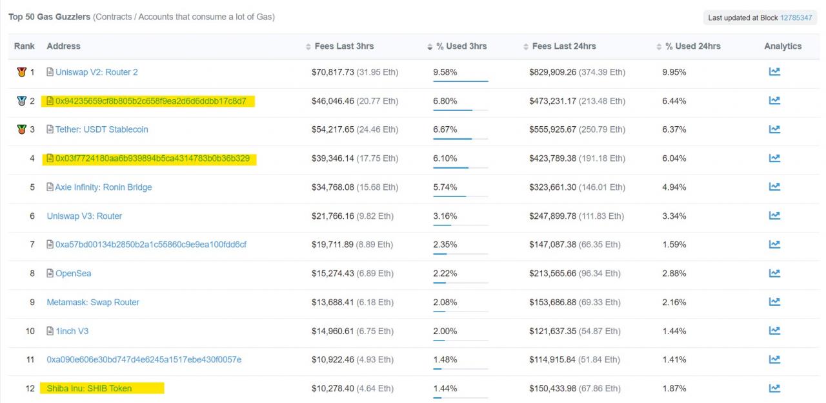Viewport: 826px width, 403px height.
Task: Open Uniswap V3: Router address link
Action: pyautogui.click(x=84, y=216)
